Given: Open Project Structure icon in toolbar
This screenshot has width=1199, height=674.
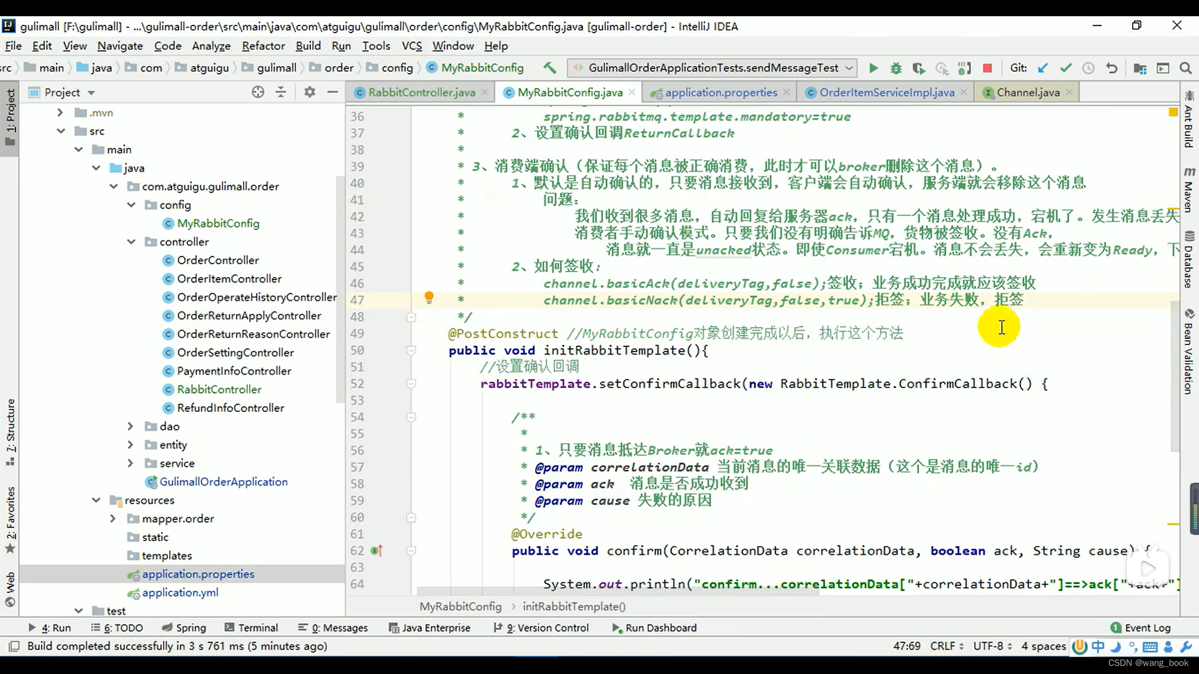Looking at the screenshot, I should 1140,68.
